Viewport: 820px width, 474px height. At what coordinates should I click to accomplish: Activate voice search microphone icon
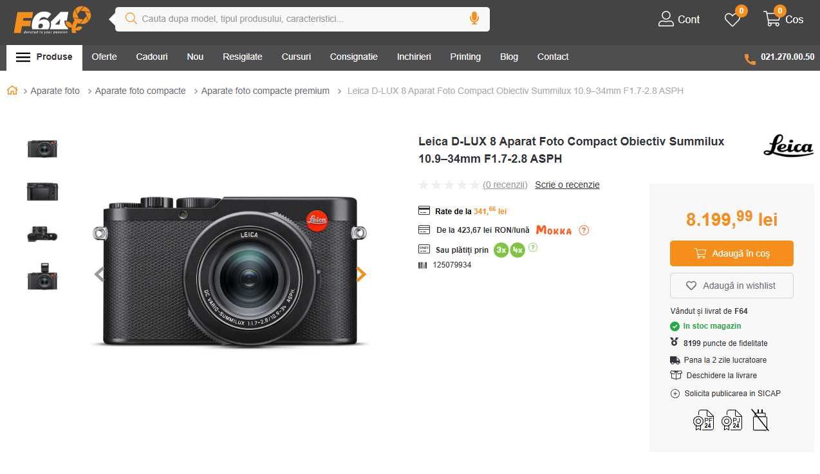click(474, 19)
